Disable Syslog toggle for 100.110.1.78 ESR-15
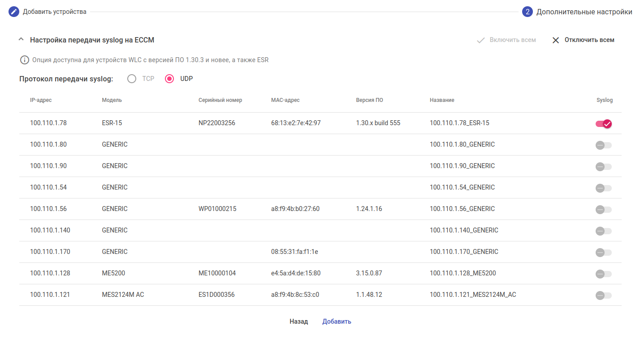640x342 pixels. click(x=604, y=124)
